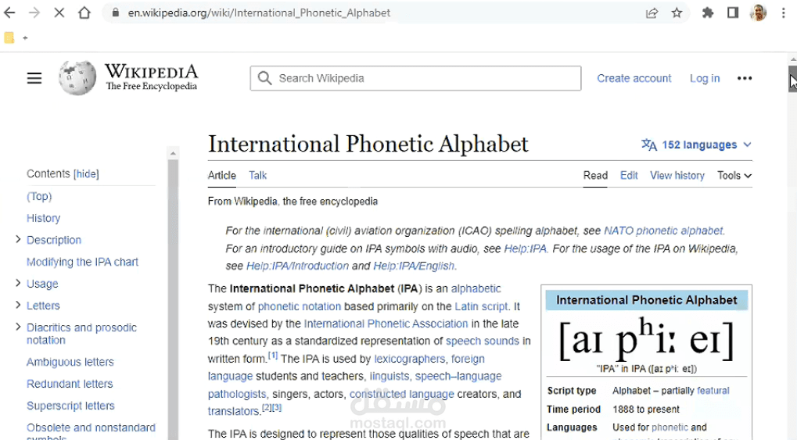Viewport: 797px width, 440px height.
Task: Click the padlock site info icon
Action: coord(116,13)
